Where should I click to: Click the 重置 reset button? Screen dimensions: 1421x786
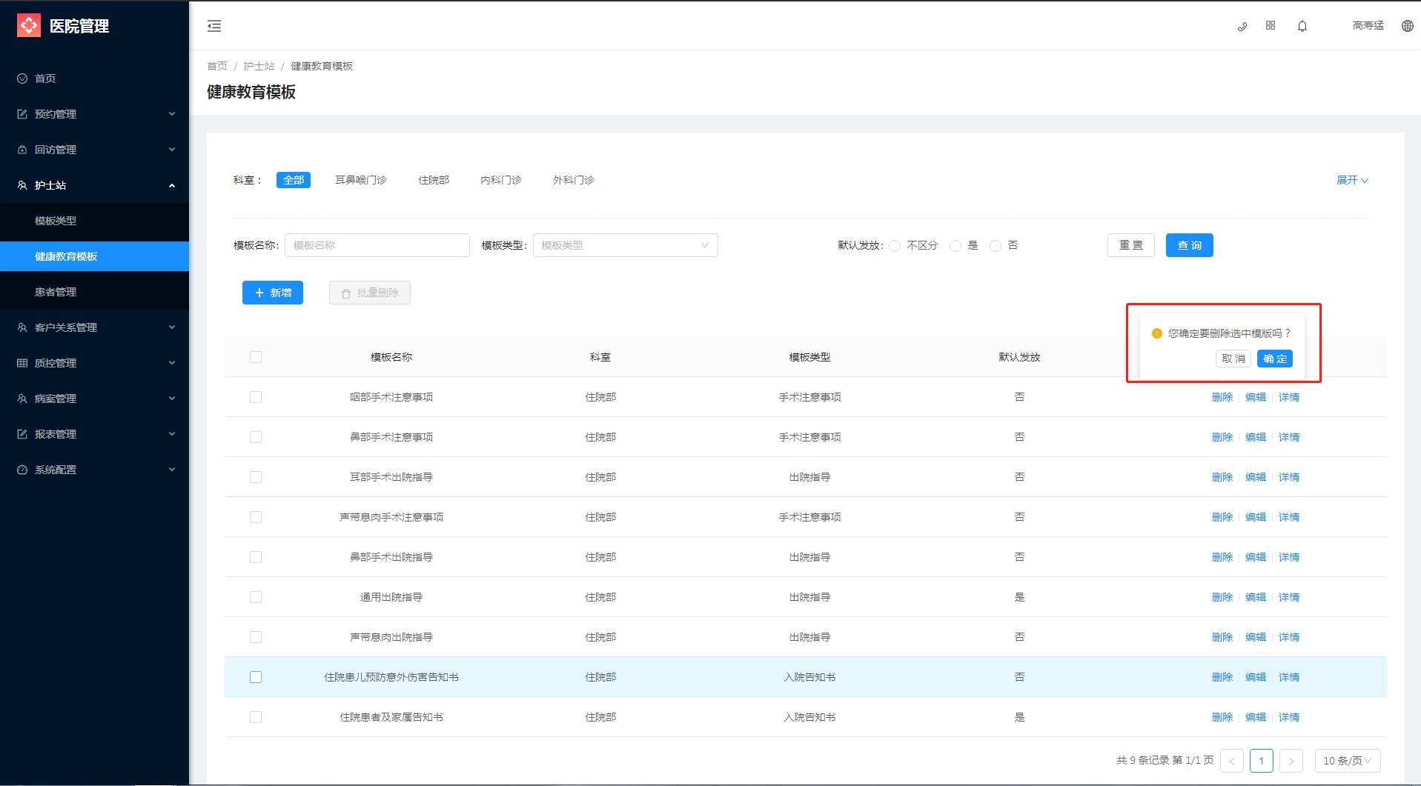tap(1131, 245)
